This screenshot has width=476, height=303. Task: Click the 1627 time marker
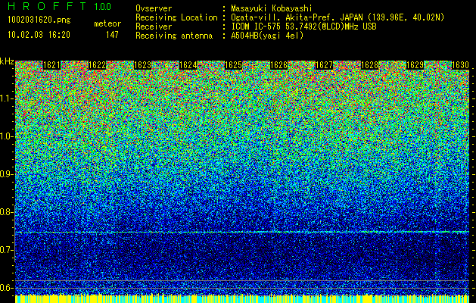(x=324, y=65)
